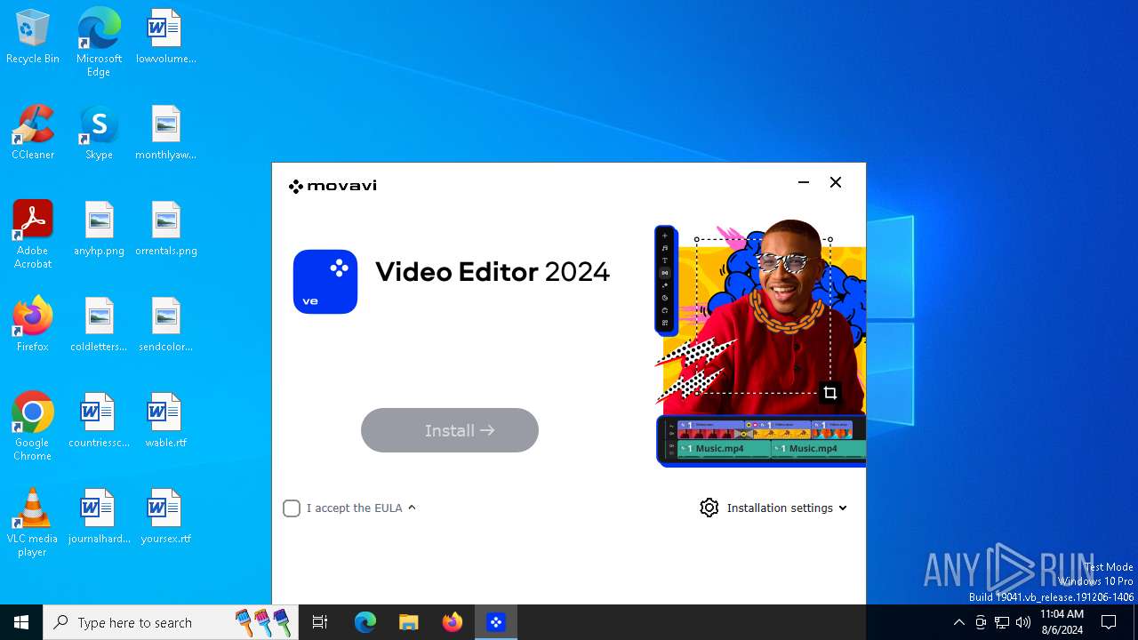The width and height of the screenshot is (1138, 640).
Task: Select the Adobe Acrobat desktop shortcut
Action: (33, 235)
